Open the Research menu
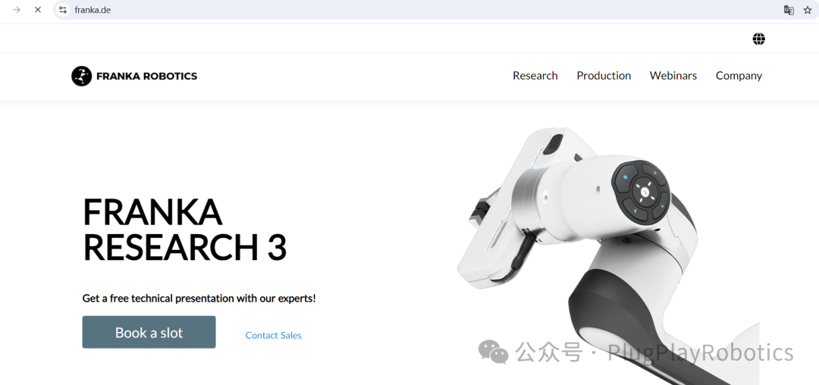 pos(535,76)
